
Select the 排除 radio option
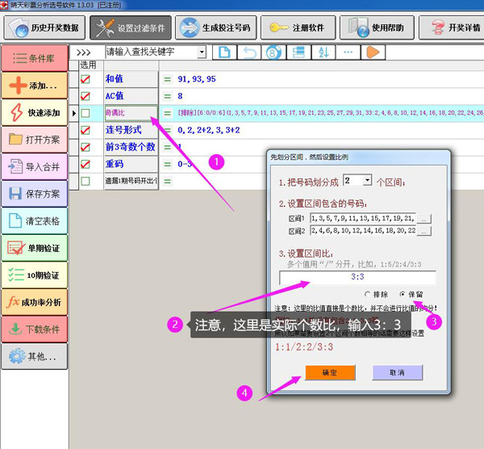[369, 295]
